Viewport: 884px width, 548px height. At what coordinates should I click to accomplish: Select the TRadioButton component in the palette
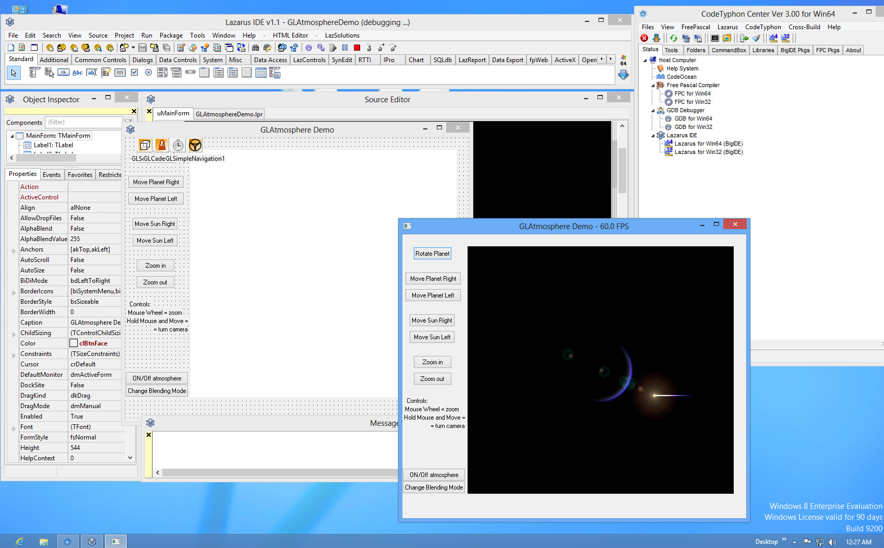pos(148,73)
